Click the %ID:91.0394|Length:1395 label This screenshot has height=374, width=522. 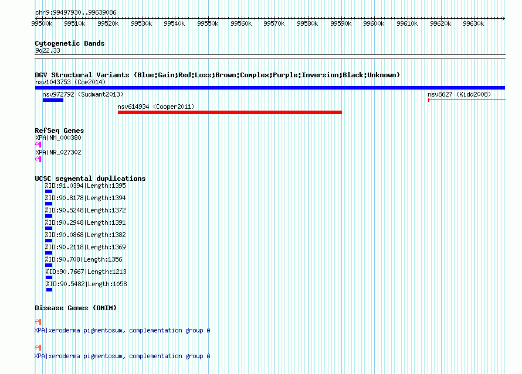86,186
